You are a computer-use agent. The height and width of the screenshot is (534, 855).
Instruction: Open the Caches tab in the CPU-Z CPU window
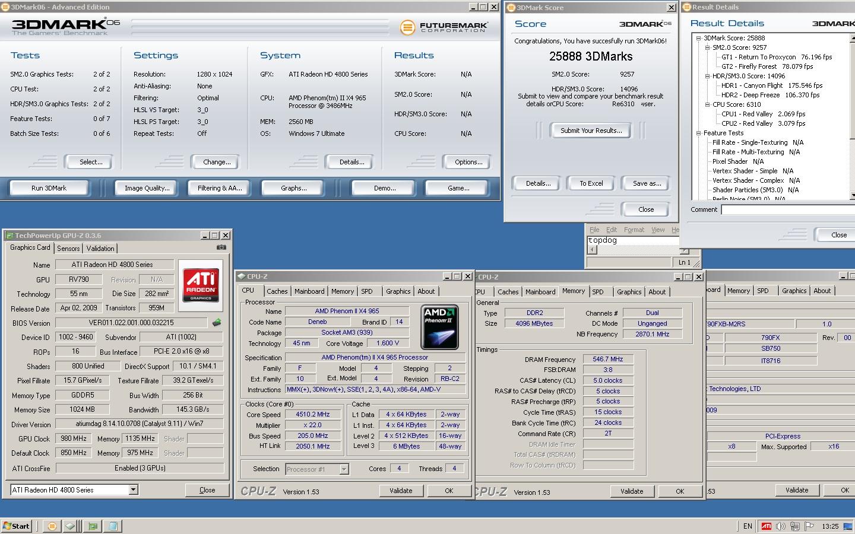[277, 291]
